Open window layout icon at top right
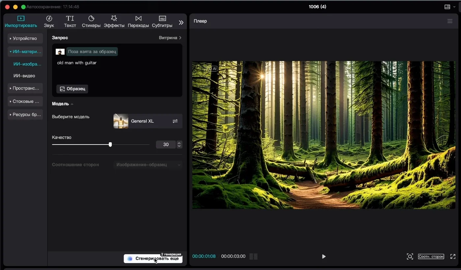The image size is (461, 270). pos(447,7)
